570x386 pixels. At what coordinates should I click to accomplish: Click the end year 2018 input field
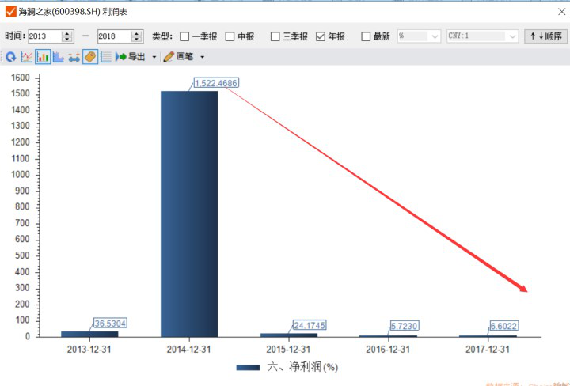pyautogui.click(x=114, y=36)
